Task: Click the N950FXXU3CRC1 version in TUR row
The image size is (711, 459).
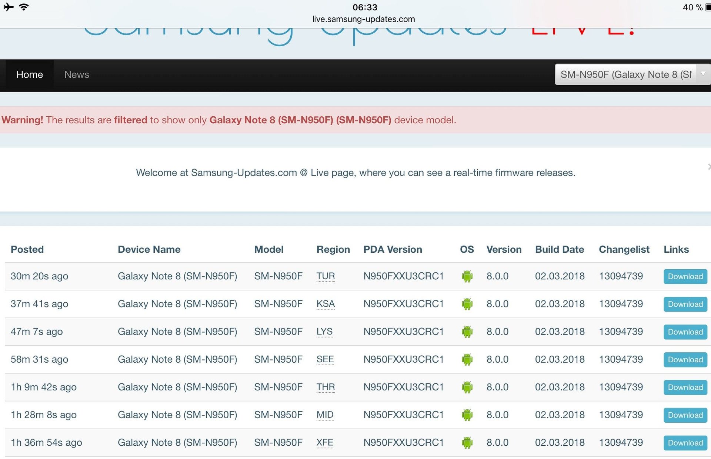Action: (403, 276)
